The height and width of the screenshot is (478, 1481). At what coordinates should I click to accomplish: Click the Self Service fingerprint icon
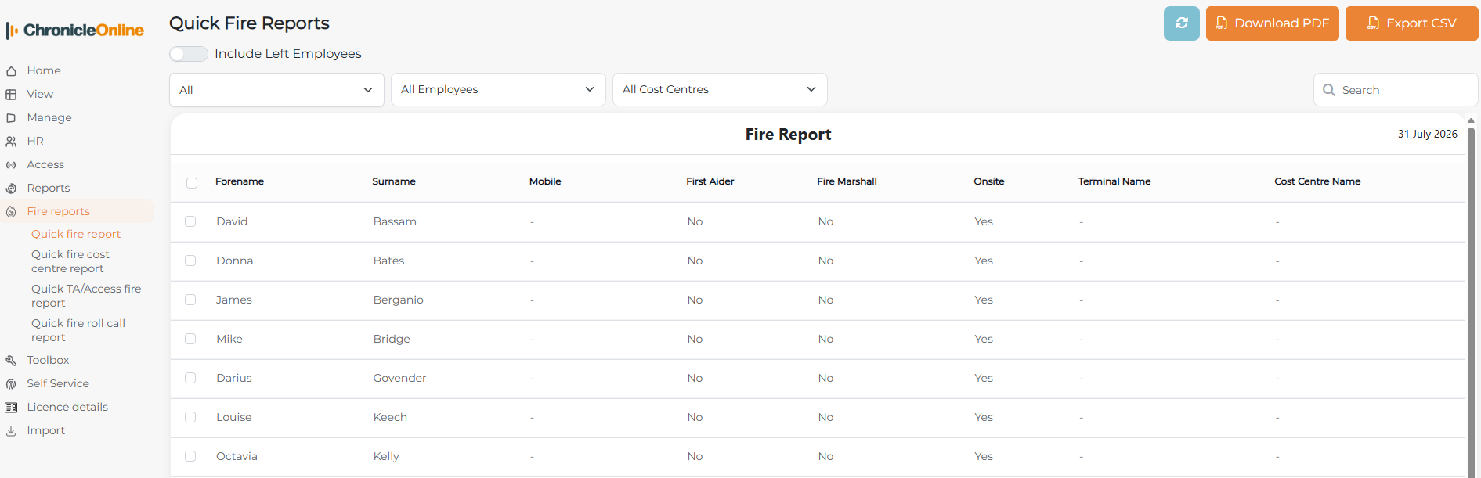point(11,384)
